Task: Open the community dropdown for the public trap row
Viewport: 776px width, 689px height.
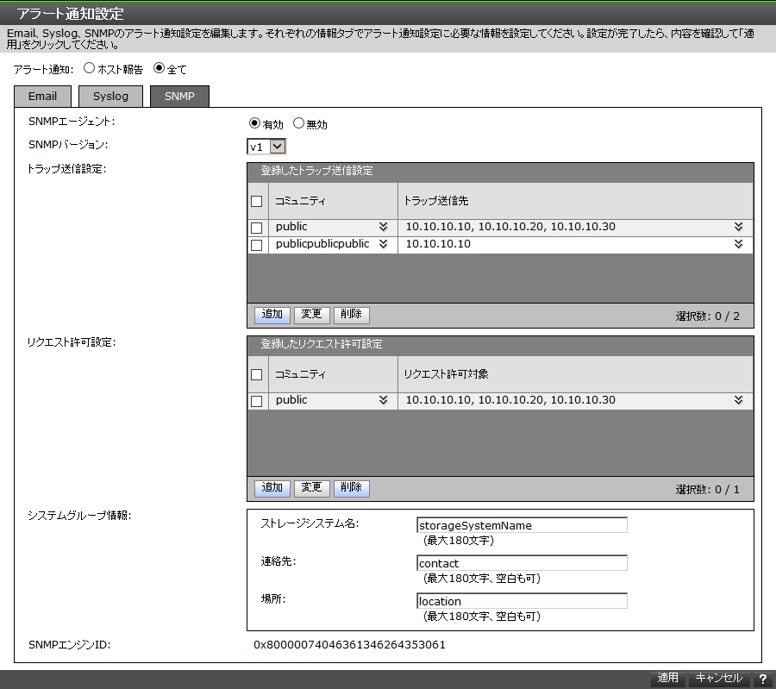Action: click(x=385, y=226)
